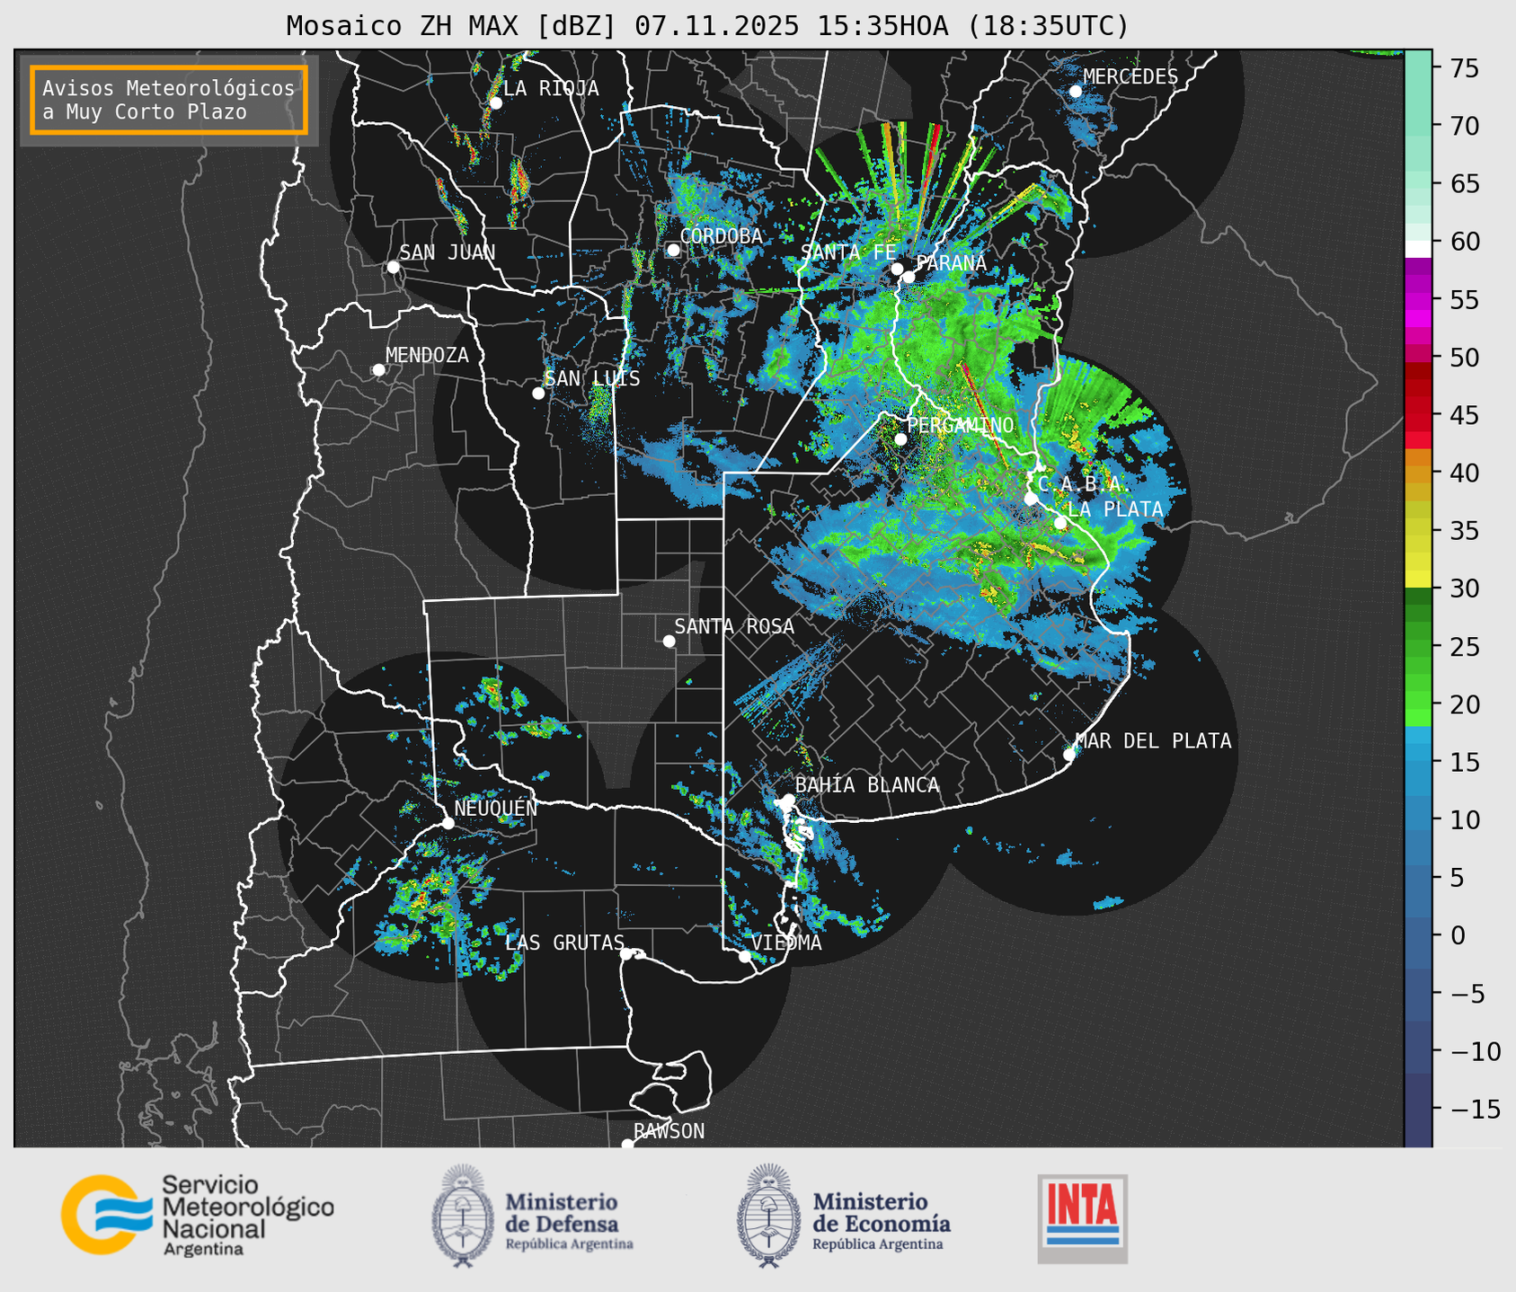The height and width of the screenshot is (1292, 1516).
Task: Click the 30 dBZ yellow band on colorbar
Action: pos(1417,580)
